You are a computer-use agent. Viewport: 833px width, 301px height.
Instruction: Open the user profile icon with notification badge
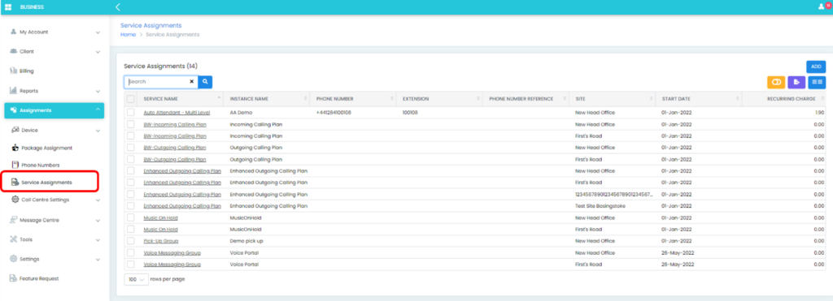pos(825,6)
